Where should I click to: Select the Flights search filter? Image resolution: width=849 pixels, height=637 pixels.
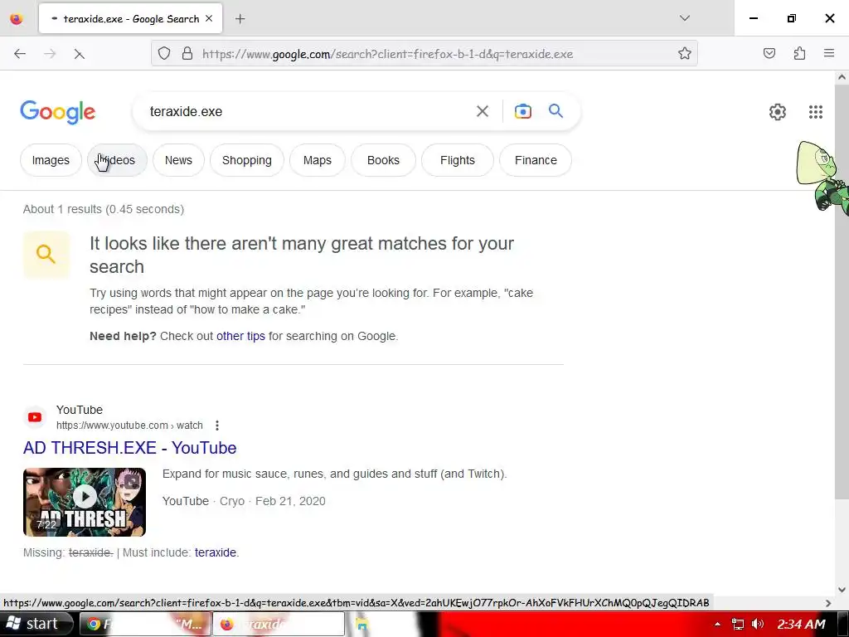coord(458,160)
